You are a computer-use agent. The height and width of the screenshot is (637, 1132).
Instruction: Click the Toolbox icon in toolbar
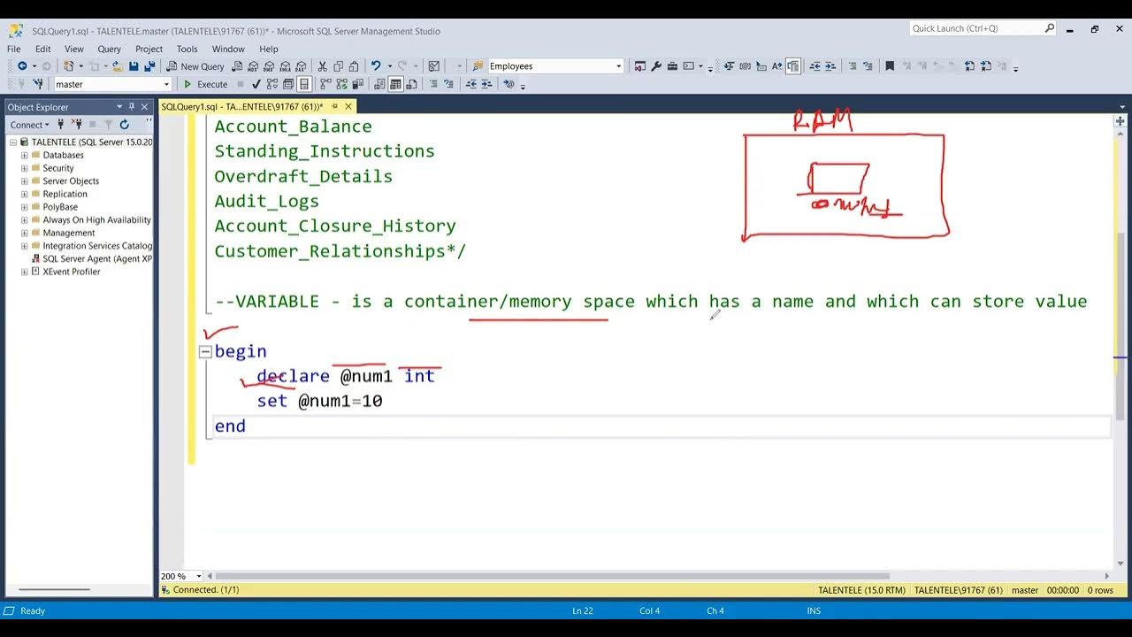[672, 66]
